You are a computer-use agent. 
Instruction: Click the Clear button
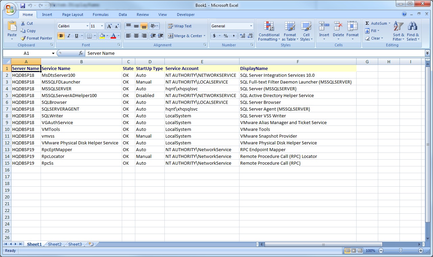tap(374, 38)
